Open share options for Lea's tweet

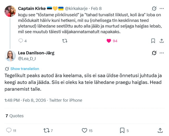coord(160,130)
